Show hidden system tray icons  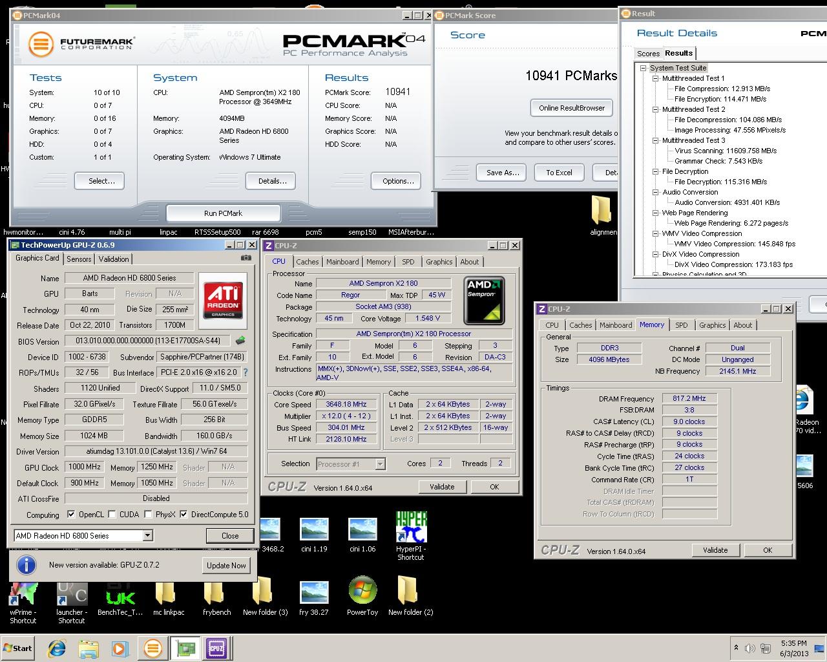(x=736, y=648)
